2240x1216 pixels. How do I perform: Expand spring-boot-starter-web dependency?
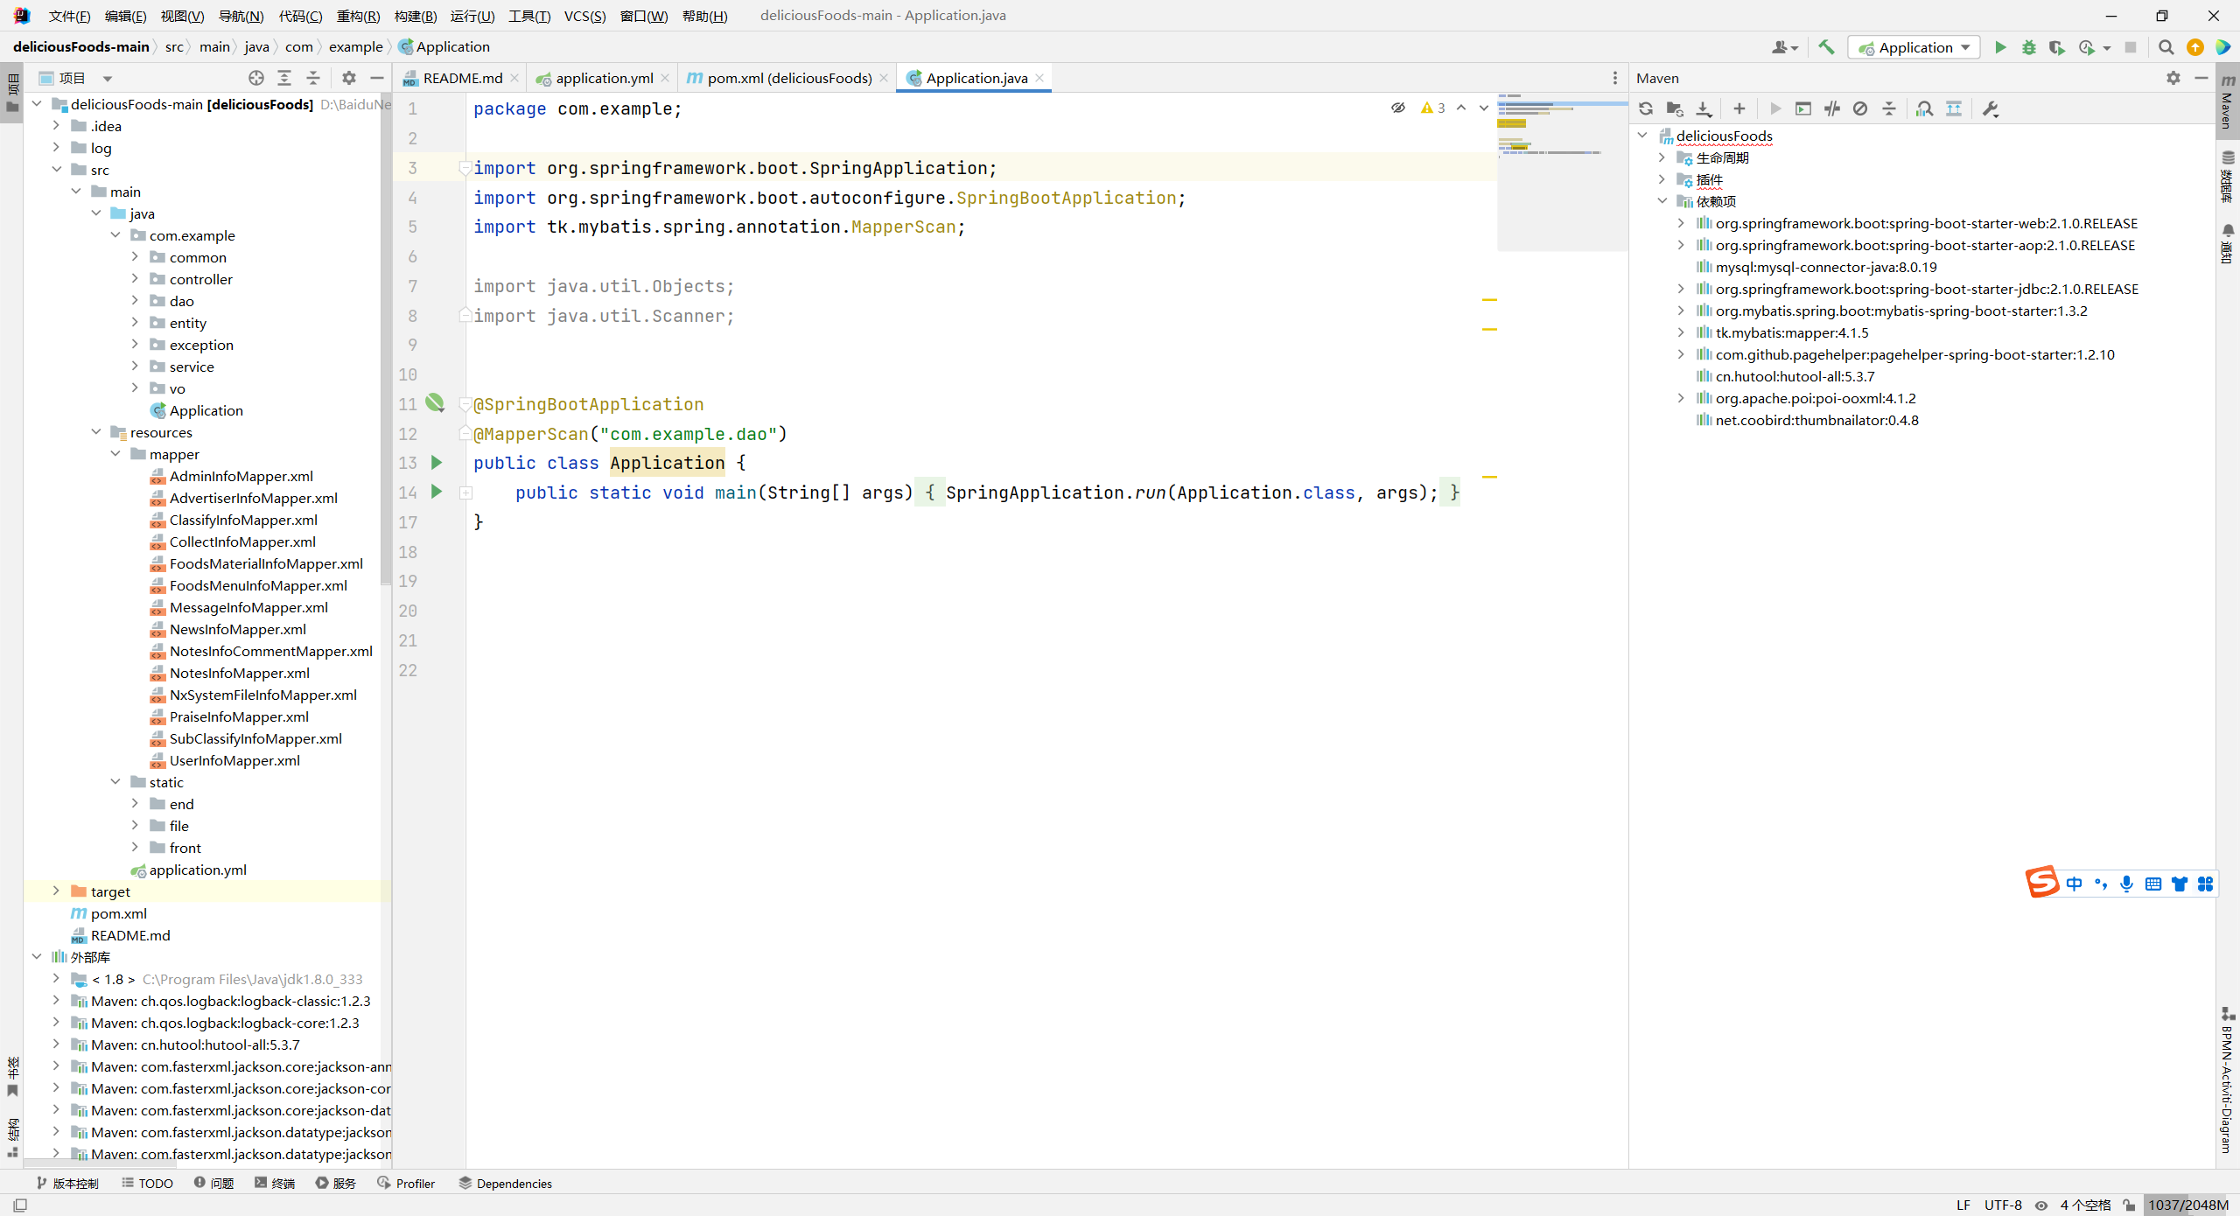(1681, 223)
